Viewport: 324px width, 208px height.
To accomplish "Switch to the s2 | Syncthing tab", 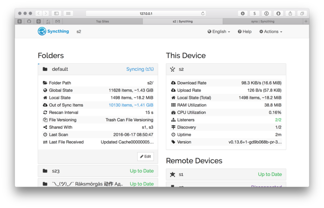I will coord(183,21).
